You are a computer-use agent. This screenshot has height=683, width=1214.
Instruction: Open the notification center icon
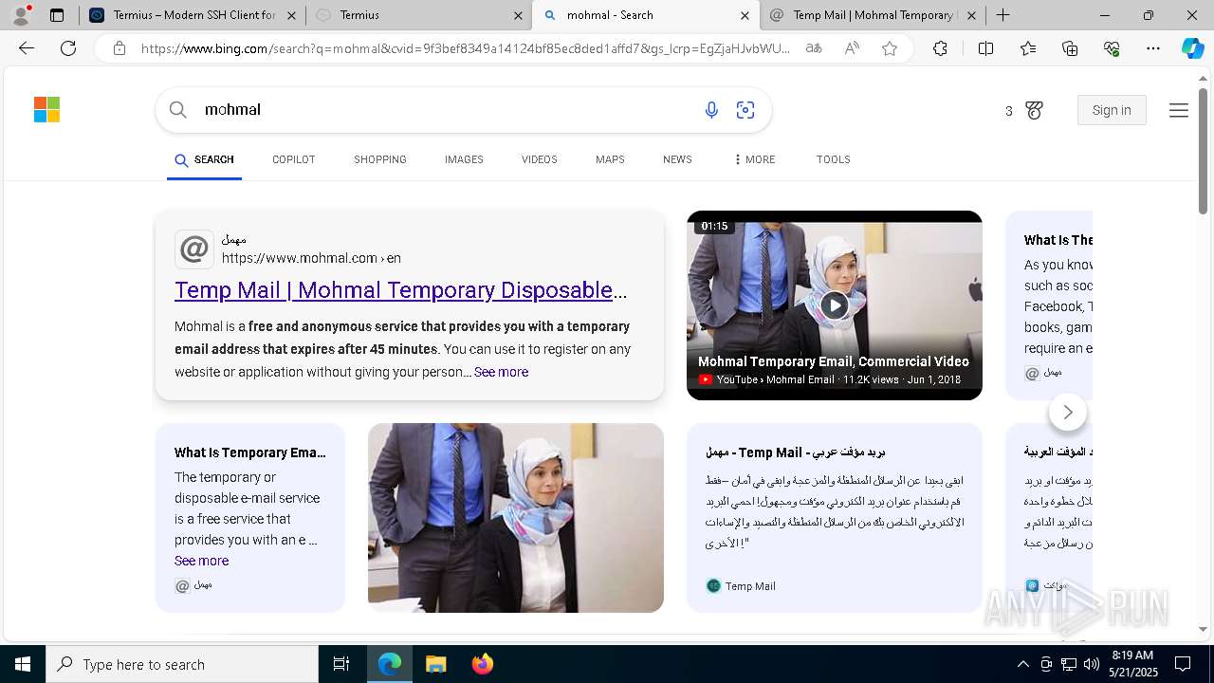[1183, 664]
